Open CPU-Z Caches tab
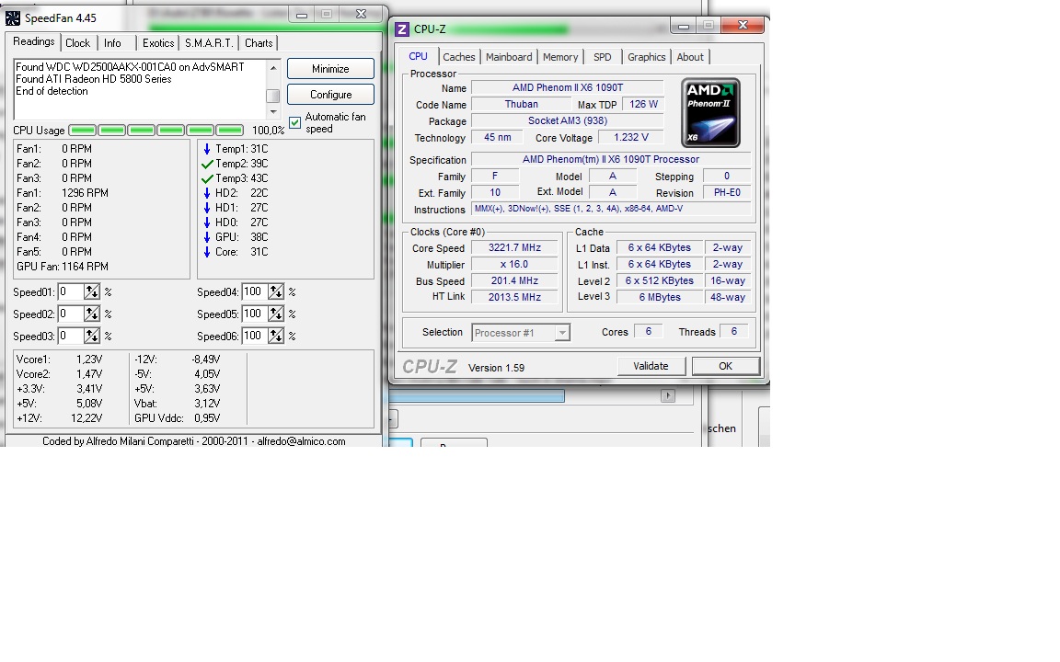The height and width of the screenshot is (662, 1060). point(459,57)
